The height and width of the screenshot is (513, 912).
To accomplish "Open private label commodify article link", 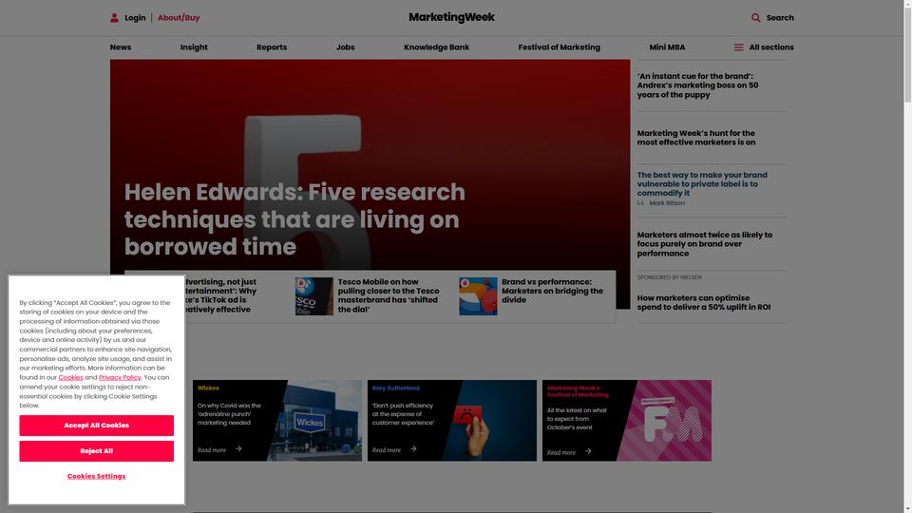I will click(x=702, y=183).
